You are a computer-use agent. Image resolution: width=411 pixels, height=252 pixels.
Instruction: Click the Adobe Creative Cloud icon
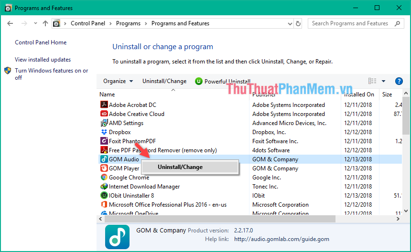[x=104, y=114]
